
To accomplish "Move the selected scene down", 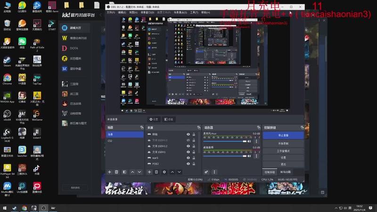I will [139, 172].
